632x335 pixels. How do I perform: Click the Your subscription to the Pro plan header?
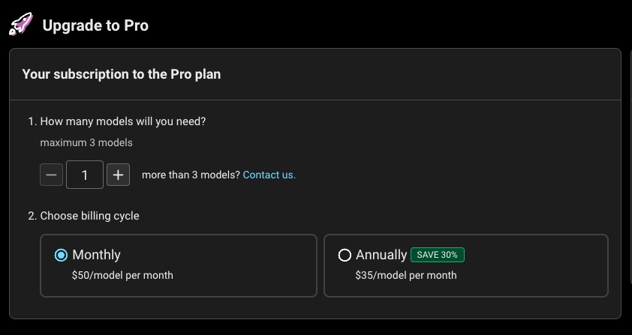pos(122,74)
